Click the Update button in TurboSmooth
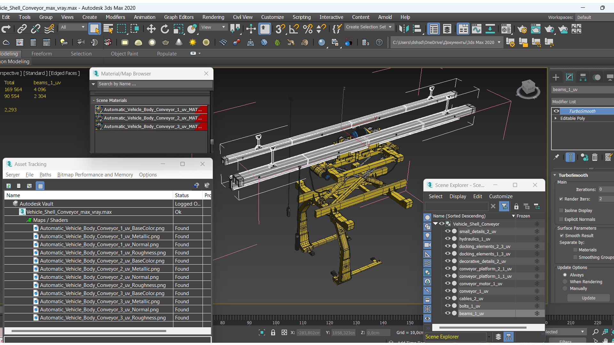Viewport: 614px width, 345px height. tap(588, 298)
